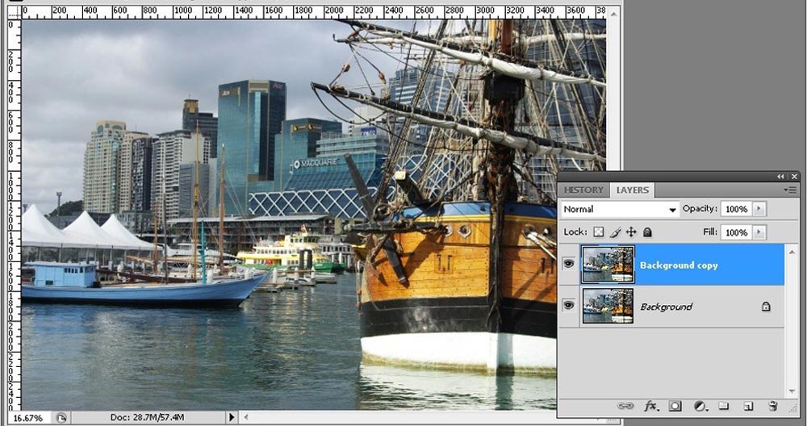Create a new layer
The width and height of the screenshot is (807, 426).
pyautogui.click(x=748, y=406)
